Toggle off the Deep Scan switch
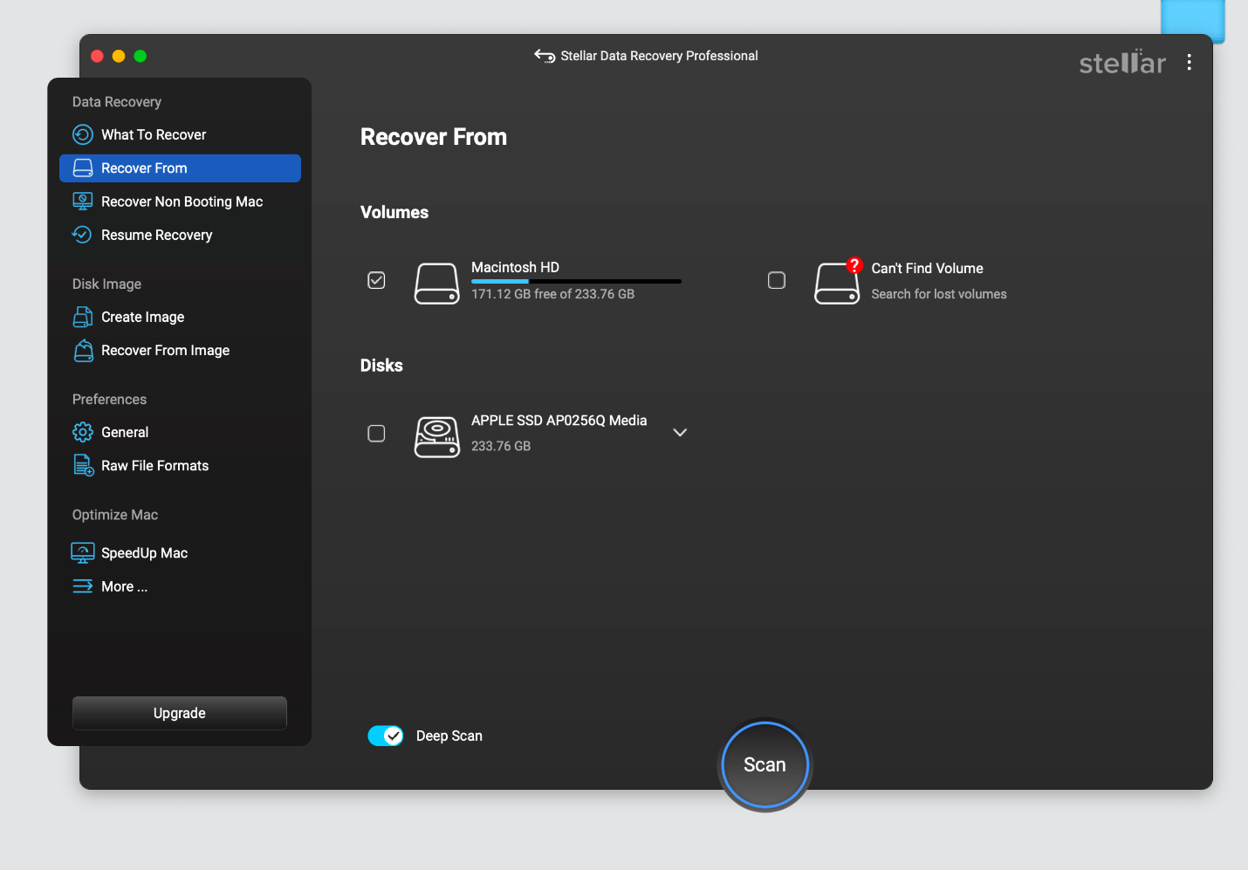This screenshot has height=870, width=1248. coord(385,736)
